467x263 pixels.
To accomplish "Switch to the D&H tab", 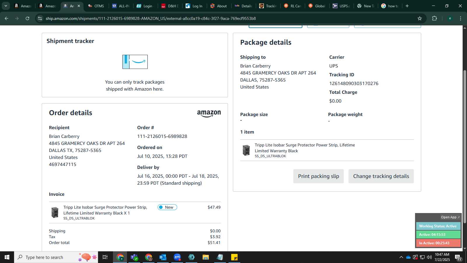I will click(x=170, y=6).
